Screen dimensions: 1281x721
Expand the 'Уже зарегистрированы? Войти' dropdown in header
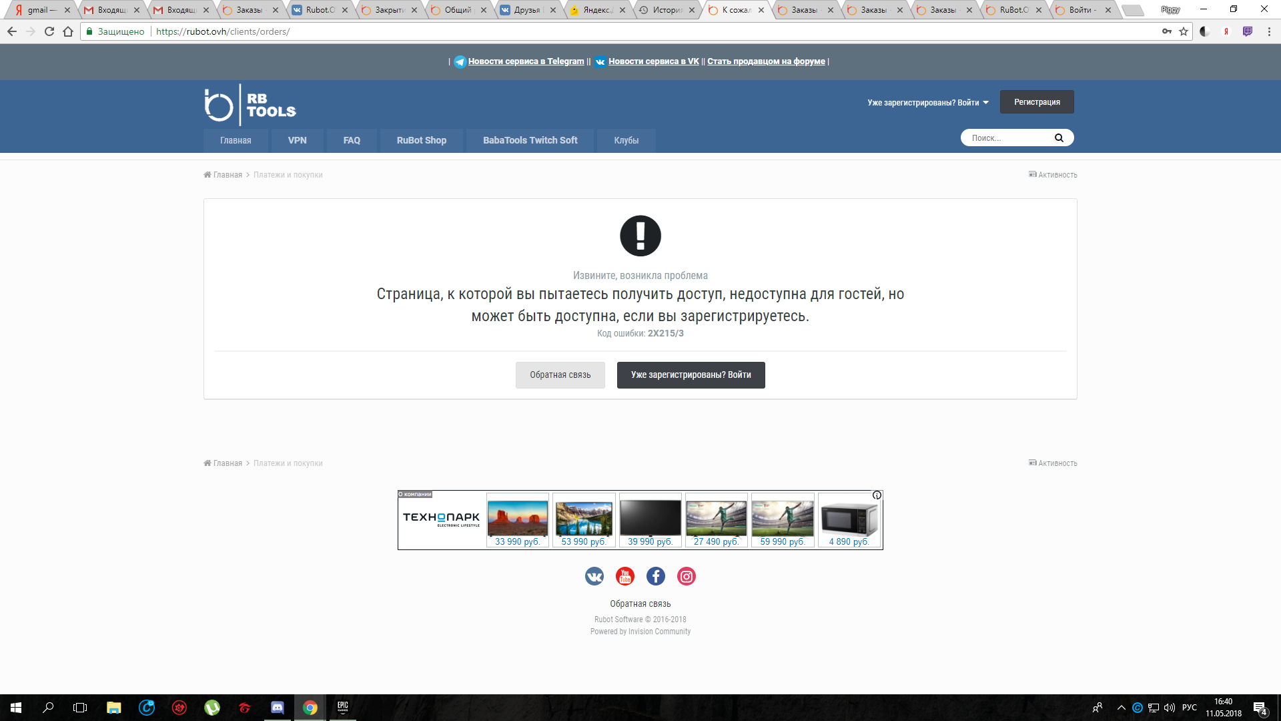[928, 103]
